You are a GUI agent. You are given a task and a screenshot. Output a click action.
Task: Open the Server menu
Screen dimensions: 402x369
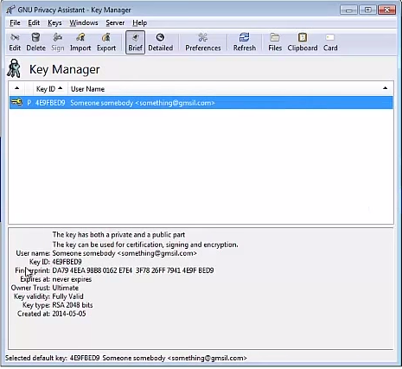pos(115,22)
